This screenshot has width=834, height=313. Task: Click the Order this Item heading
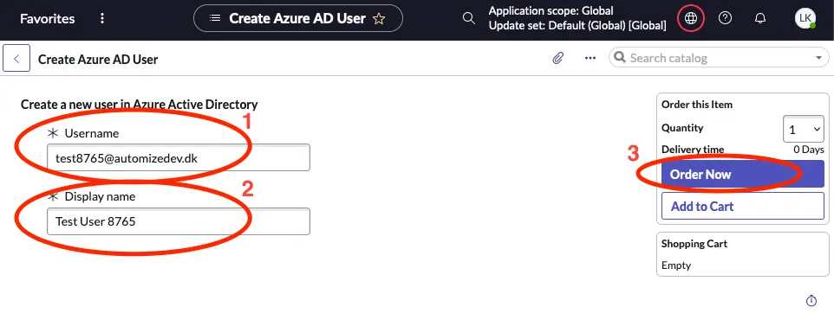pos(697,105)
